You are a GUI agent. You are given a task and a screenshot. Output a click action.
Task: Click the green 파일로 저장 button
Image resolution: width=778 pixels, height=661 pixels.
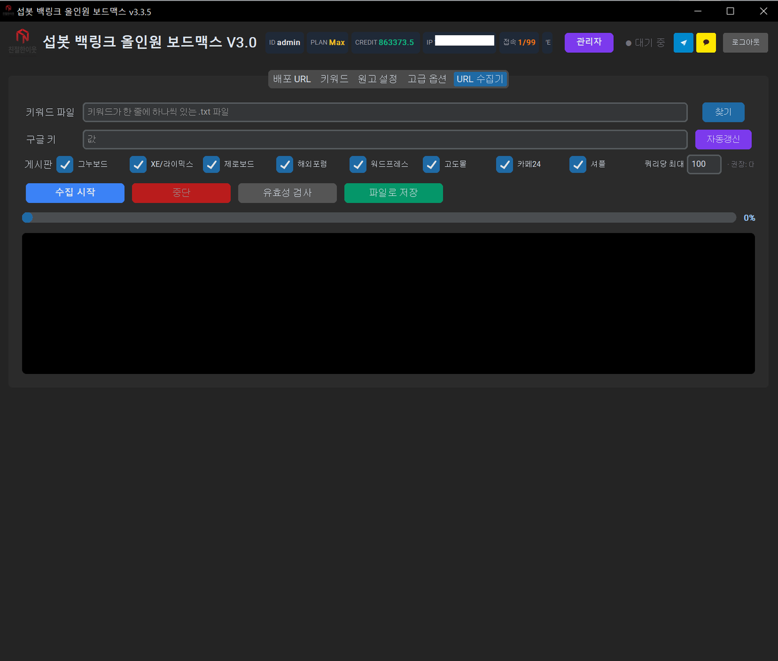(x=393, y=193)
